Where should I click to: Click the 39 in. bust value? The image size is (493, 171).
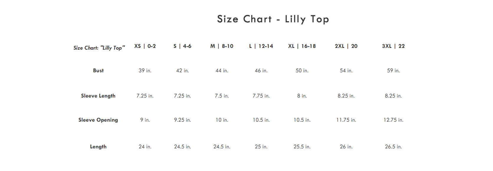tap(145, 71)
